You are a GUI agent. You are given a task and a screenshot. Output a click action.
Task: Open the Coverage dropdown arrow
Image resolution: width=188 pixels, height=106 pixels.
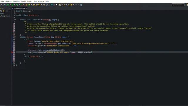tap(19, 5)
